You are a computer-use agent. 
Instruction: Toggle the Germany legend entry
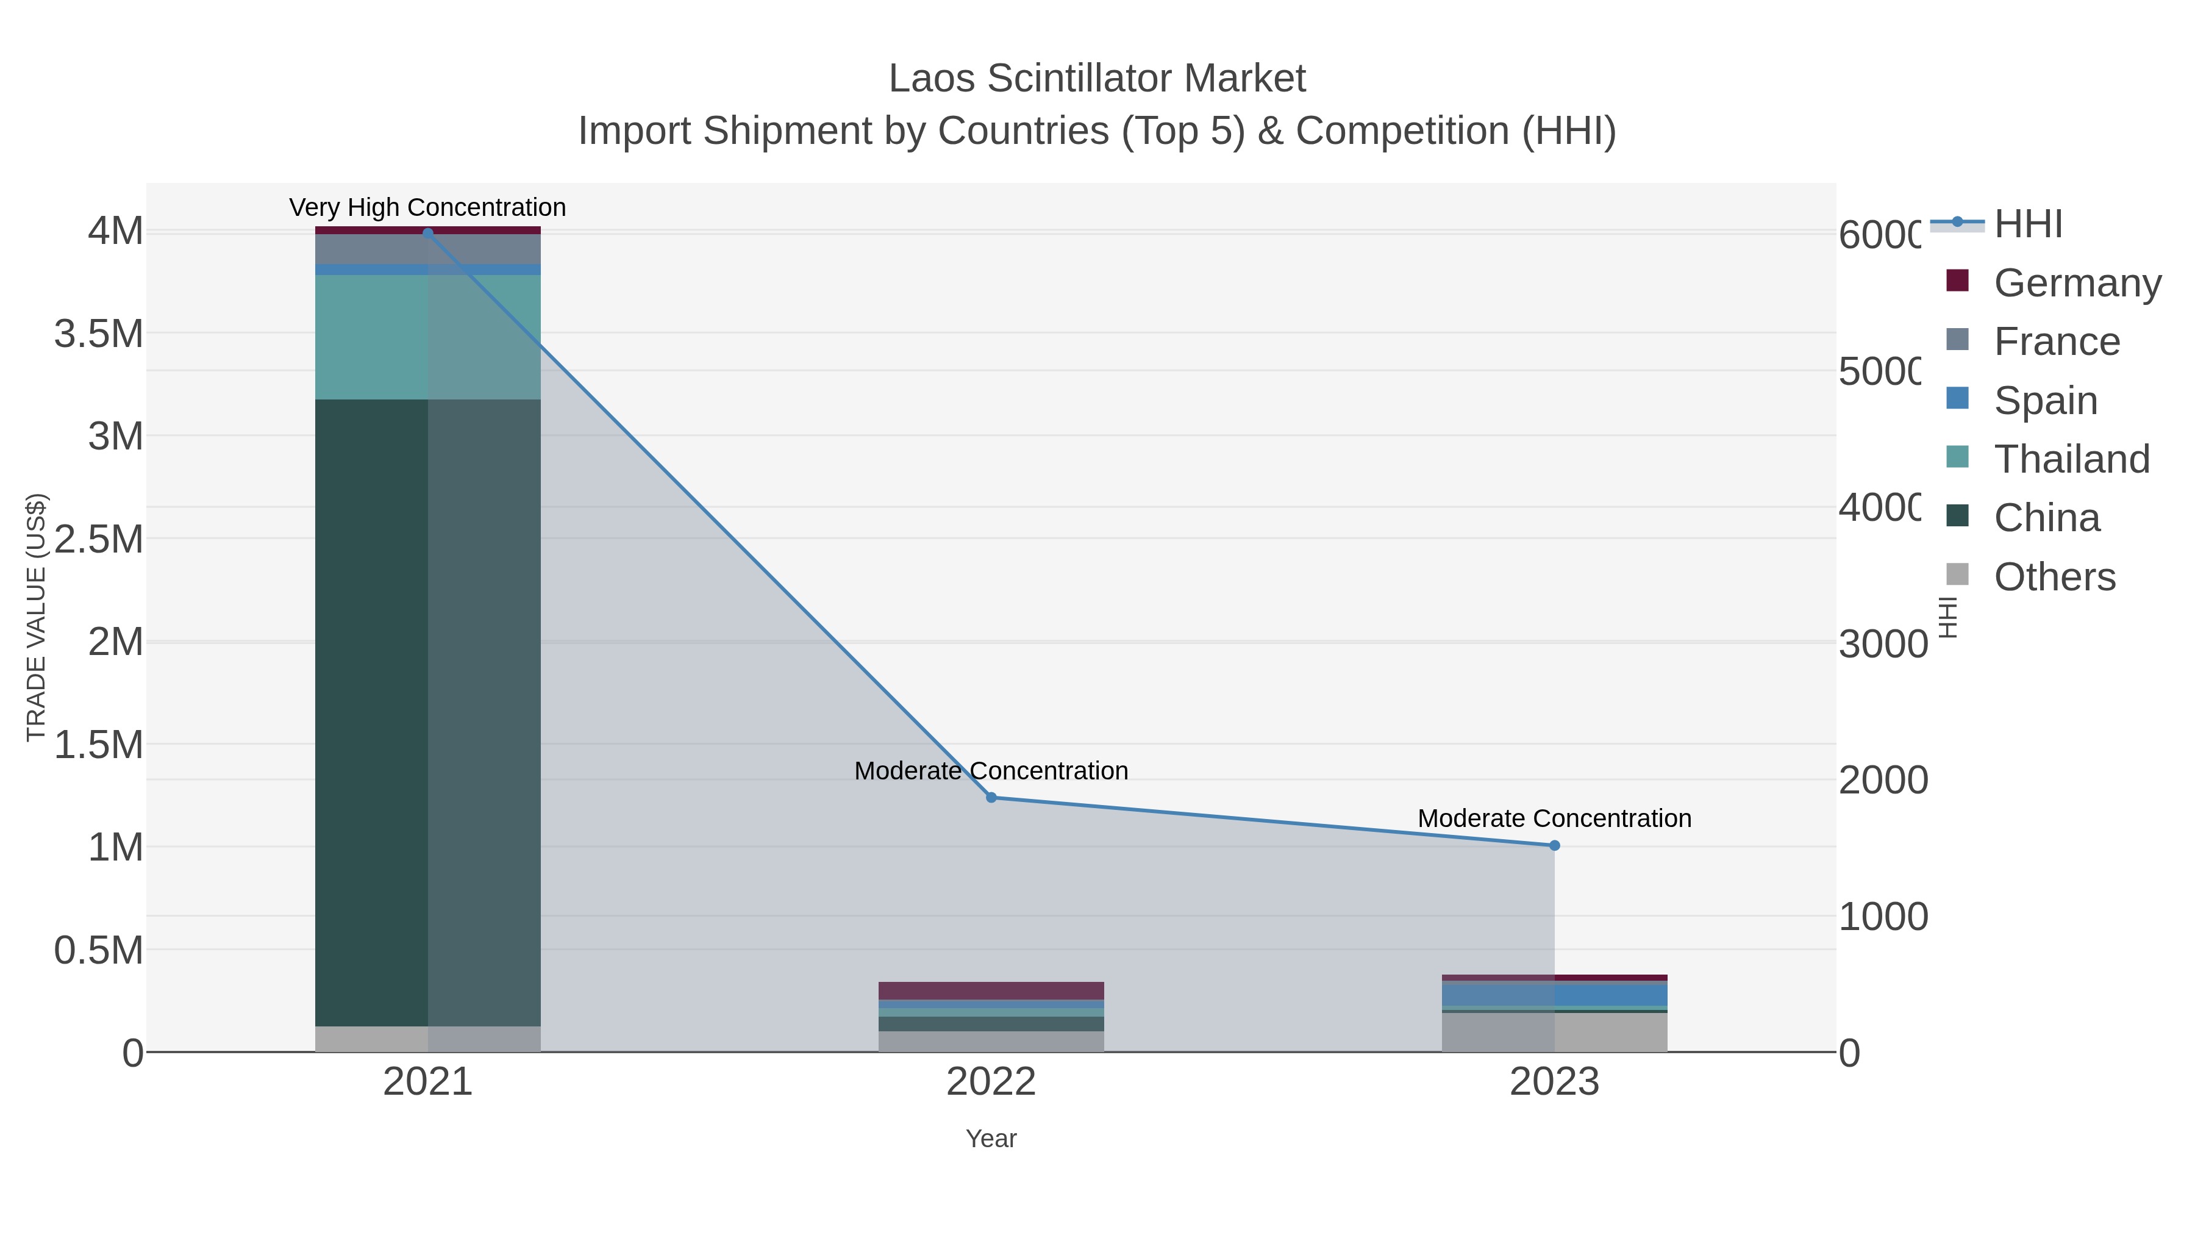point(2054,282)
